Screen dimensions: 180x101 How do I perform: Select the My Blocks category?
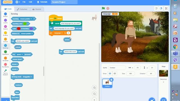coord(5,65)
